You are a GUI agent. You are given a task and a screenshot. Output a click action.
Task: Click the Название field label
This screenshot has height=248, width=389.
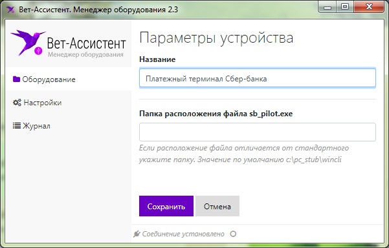click(157, 59)
